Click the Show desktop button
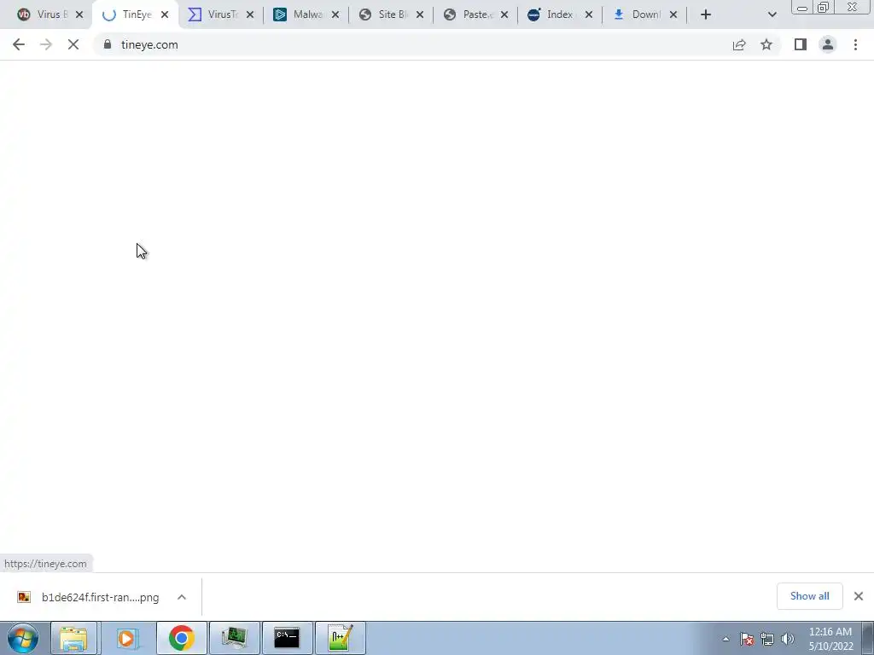The image size is (874, 655). click(x=867, y=638)
